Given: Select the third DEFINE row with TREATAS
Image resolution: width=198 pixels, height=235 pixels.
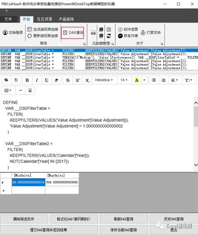Looking at the screenshot, I should pos(99,57).
